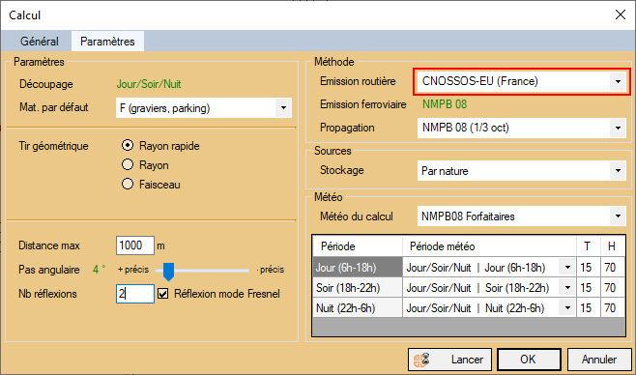Viewport: 636px width, 375px height.
Task: Click the Jour/Soir/Nuit découpage value
Action: [149, 84]
